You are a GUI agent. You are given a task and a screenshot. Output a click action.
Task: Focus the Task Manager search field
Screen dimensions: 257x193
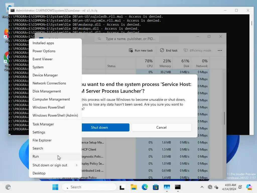[x=127, y=39]
